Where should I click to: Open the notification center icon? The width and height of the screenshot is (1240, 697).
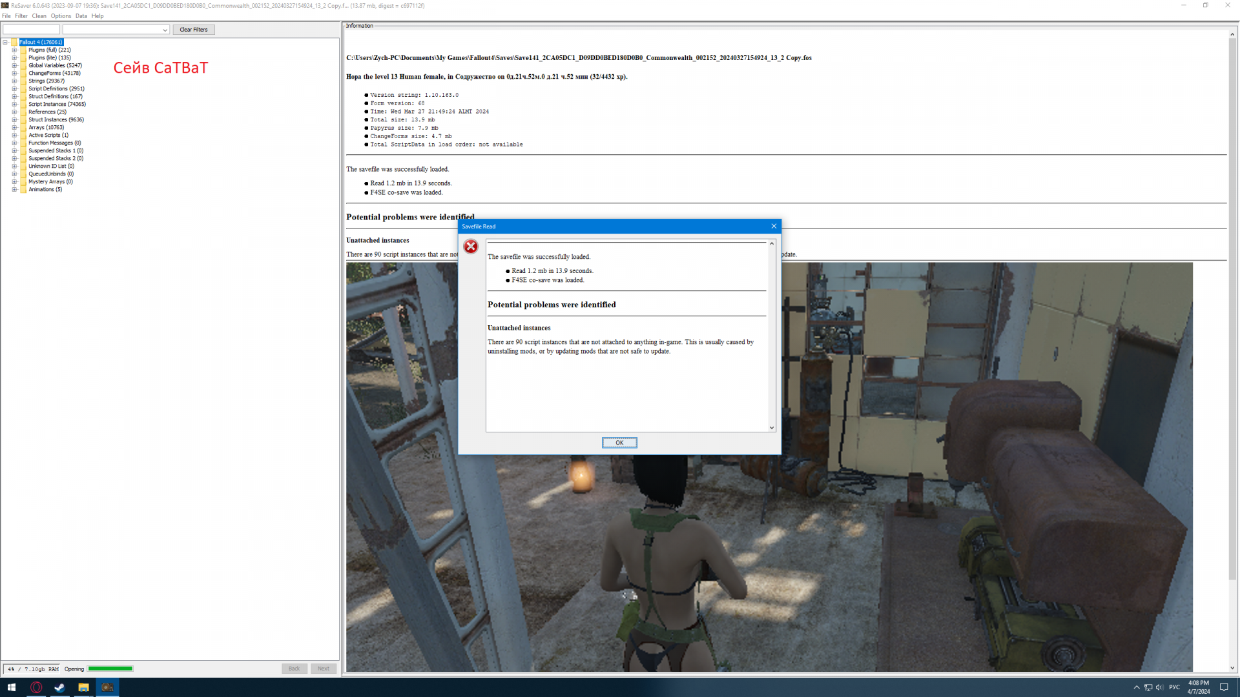pos(1224,687)
